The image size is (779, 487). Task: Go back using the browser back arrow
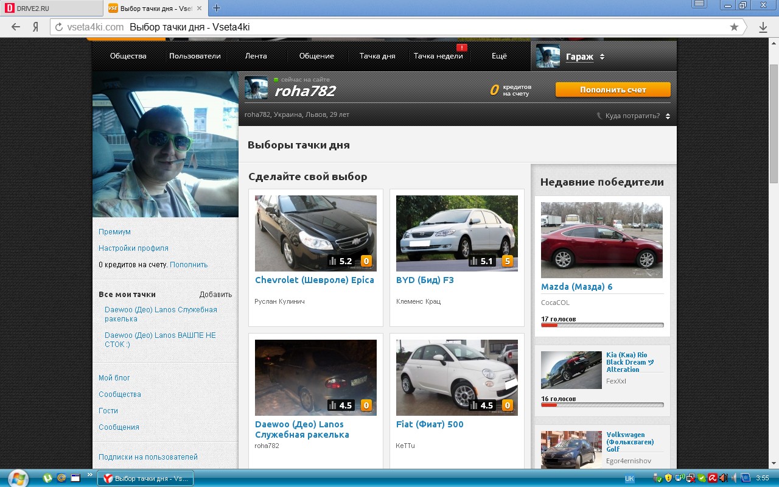click(x=16, y=27)
